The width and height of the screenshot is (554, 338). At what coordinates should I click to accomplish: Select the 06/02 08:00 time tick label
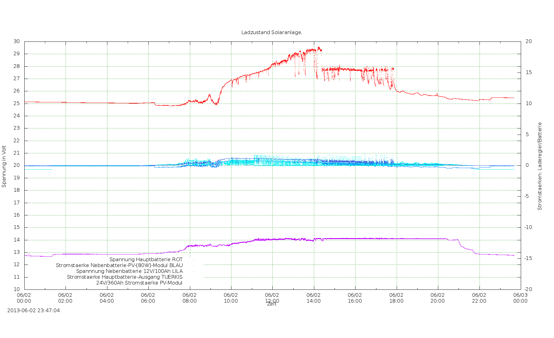point(190,298)
